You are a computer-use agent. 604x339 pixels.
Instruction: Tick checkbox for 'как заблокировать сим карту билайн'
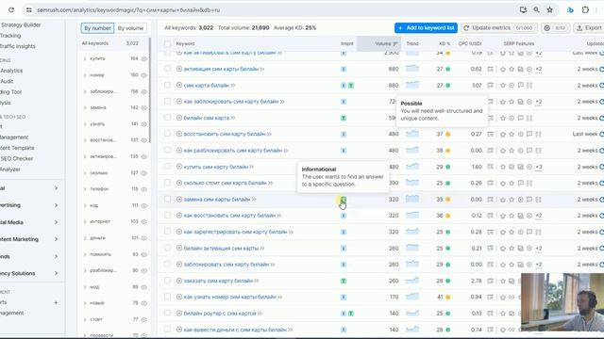pos(168,101)
